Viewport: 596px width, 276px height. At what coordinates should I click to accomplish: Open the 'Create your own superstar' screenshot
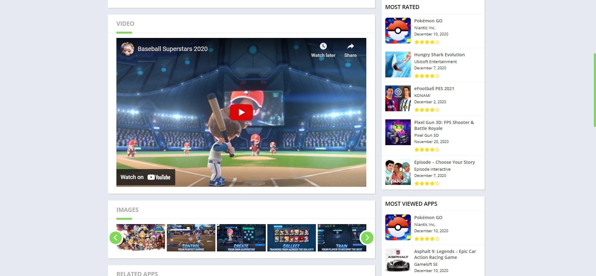241,238
